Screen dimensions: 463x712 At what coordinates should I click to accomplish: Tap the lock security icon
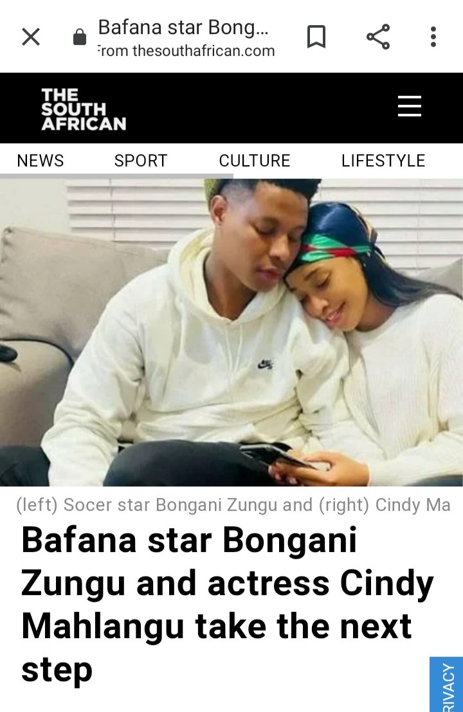(80, 37)
